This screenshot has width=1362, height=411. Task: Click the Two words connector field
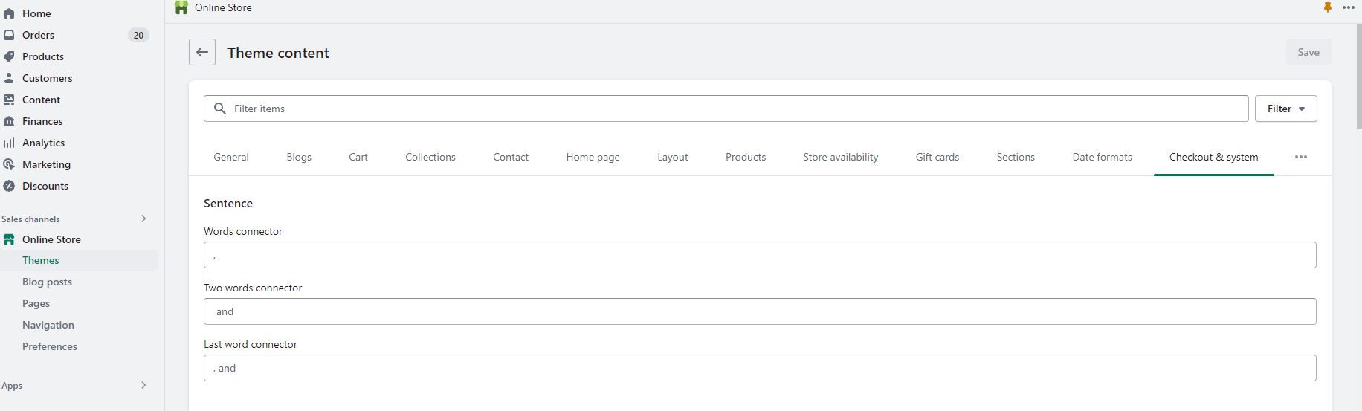(759, 311)
